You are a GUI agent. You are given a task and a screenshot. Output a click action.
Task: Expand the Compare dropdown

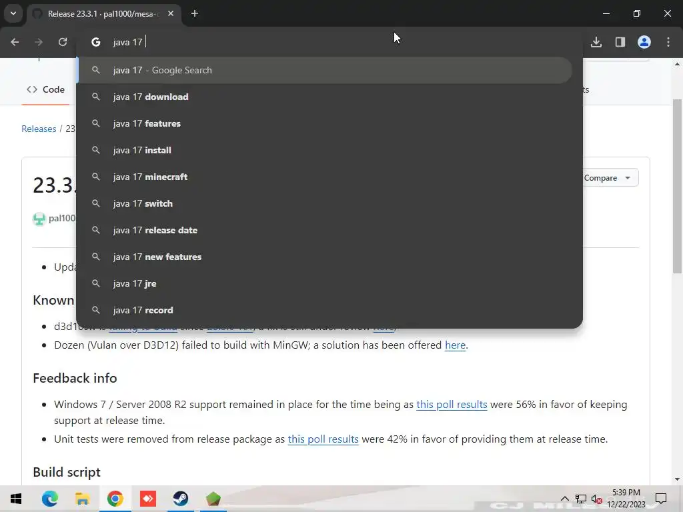610,177
